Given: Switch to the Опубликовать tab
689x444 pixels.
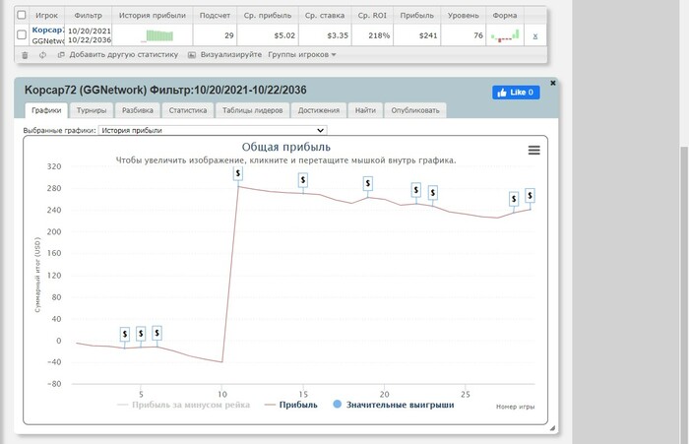Looking at the screenshot, I should point(415,110).
